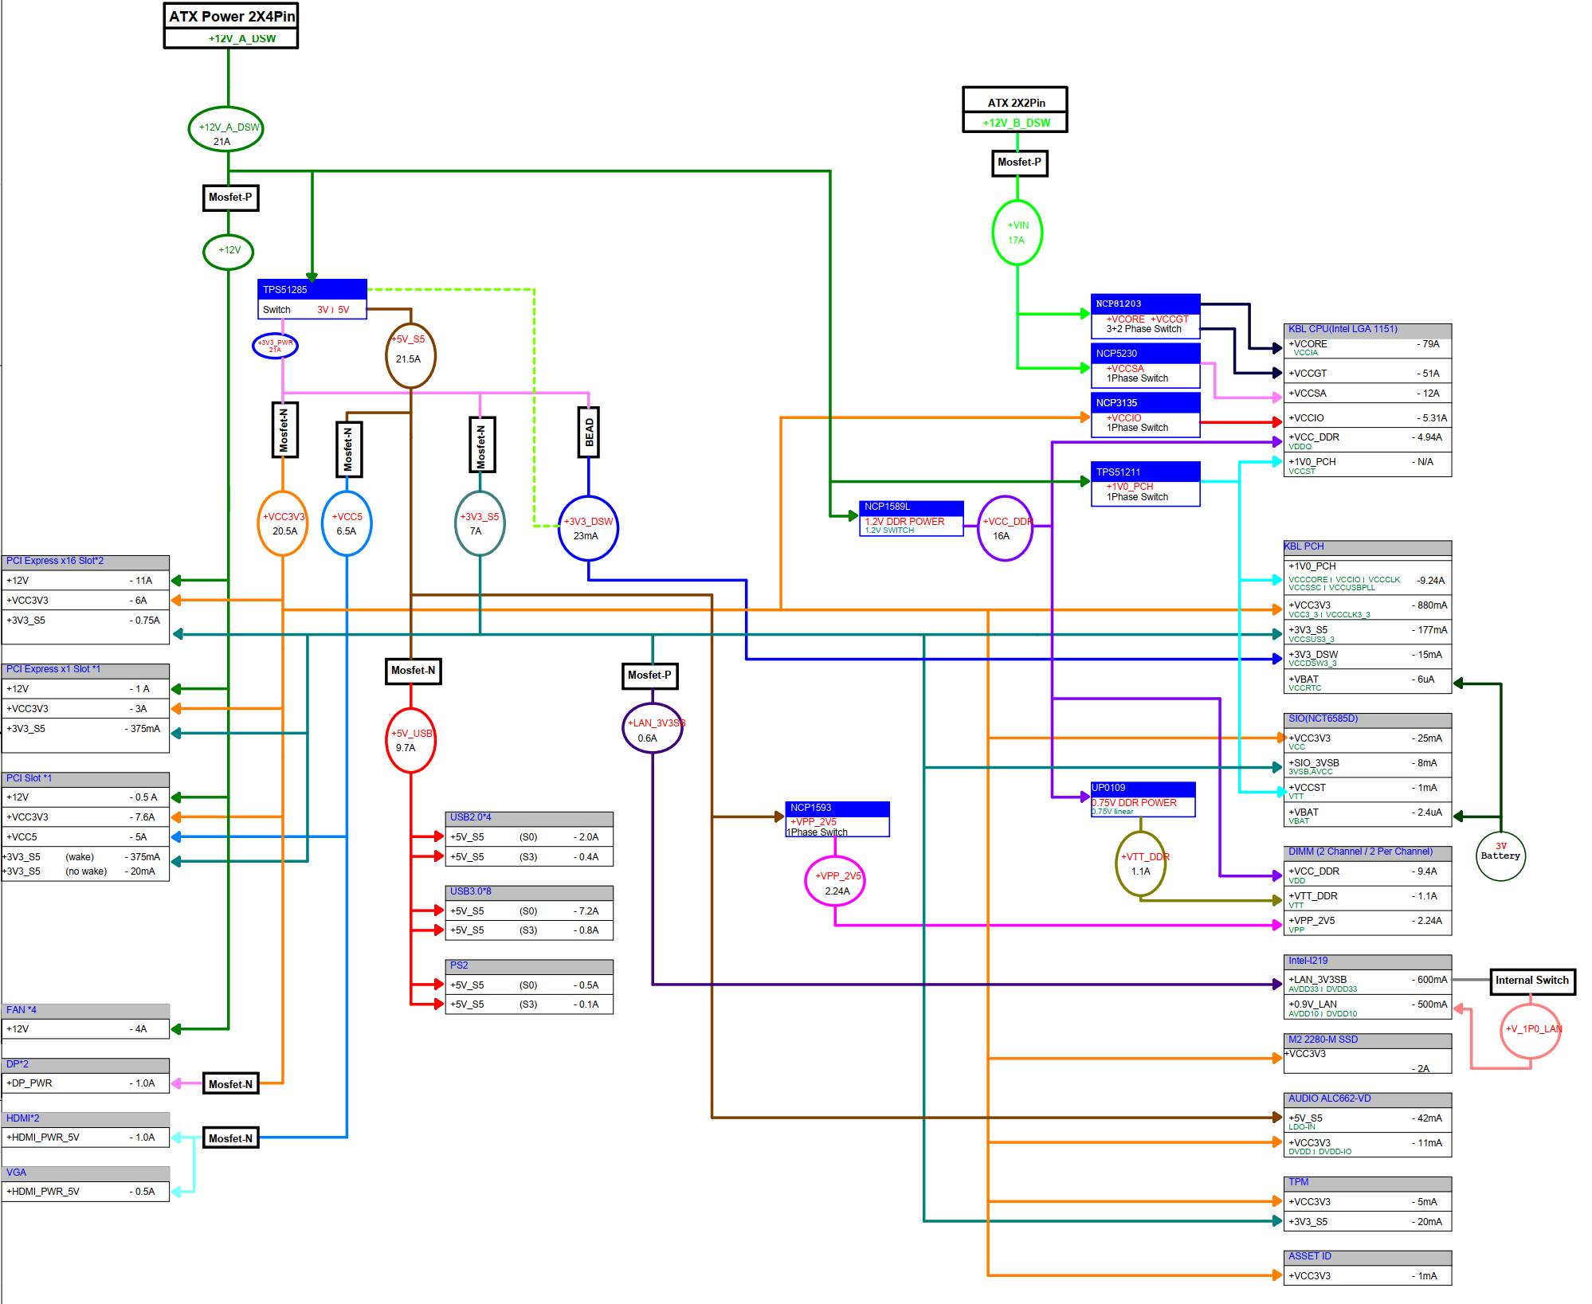Select the +V_1P0_LAN ellipse
Viewport: 1592px width, 1304px height.
1531,1030
